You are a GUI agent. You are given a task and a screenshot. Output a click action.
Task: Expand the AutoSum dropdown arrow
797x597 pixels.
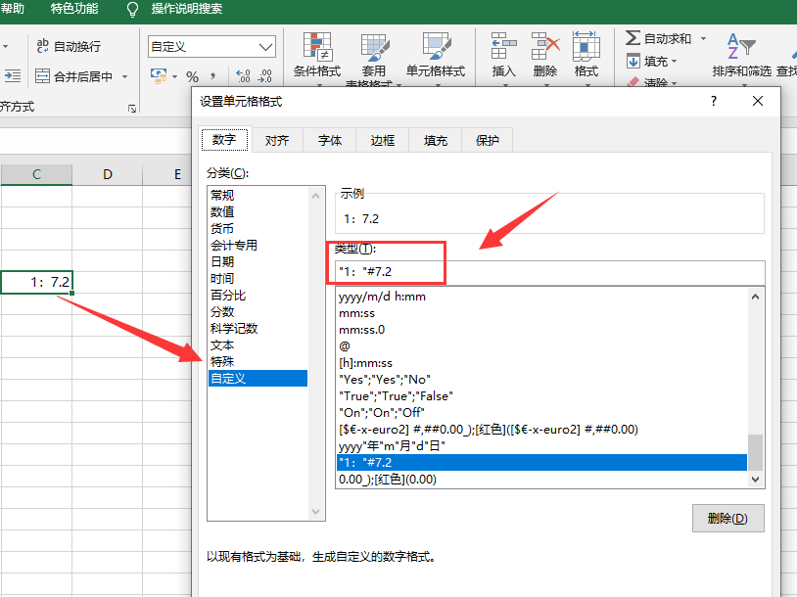point(703,38)
